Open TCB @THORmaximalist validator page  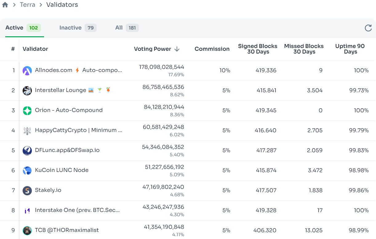click(x=67, y=230)
